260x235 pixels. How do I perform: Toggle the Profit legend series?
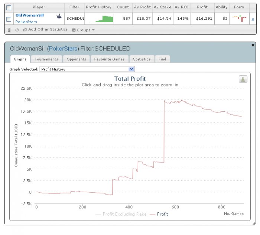click(x=159, y=214)
